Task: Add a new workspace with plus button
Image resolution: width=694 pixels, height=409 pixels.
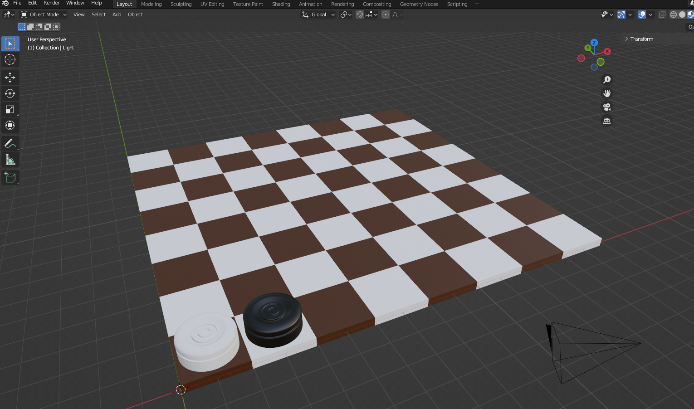Action: coord(477,4)
